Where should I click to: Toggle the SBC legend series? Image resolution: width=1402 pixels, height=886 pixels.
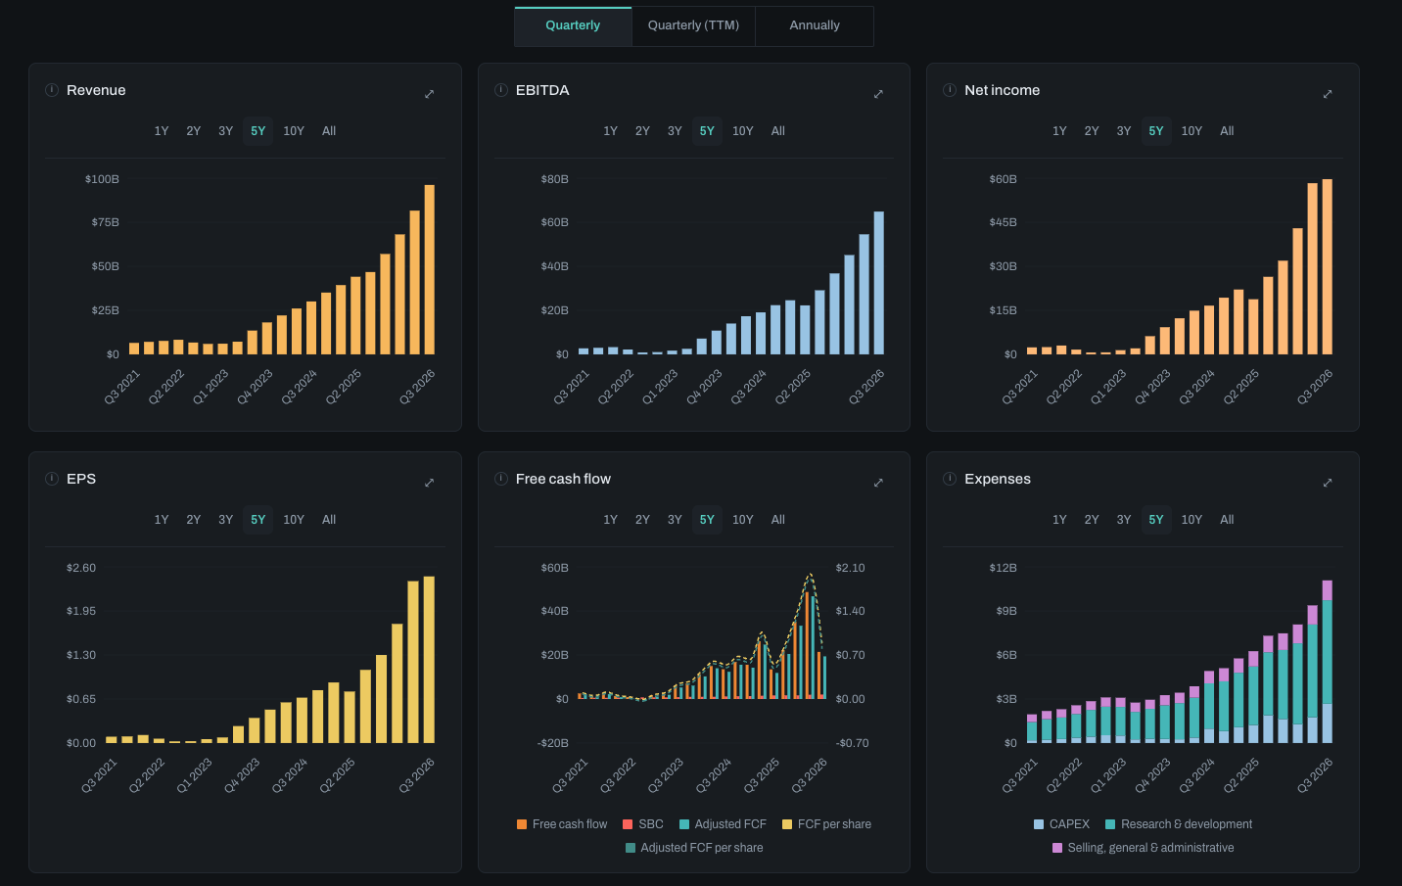click(643, 824)
